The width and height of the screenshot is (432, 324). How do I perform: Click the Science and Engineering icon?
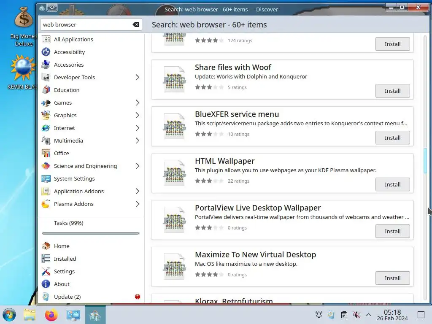pos(46,166)
